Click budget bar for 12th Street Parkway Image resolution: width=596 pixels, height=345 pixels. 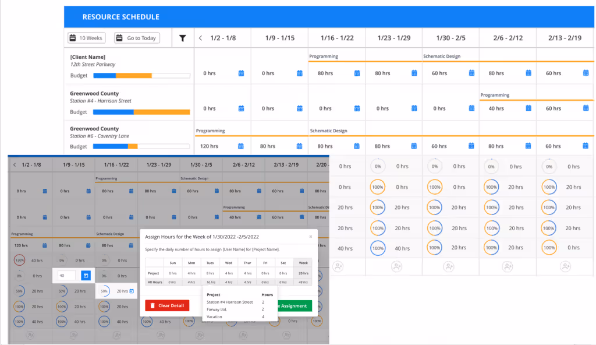pyautogui.click(x=141, y=76)
